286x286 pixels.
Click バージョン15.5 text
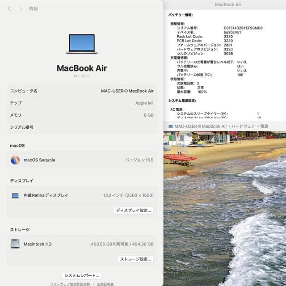[139, 160]
